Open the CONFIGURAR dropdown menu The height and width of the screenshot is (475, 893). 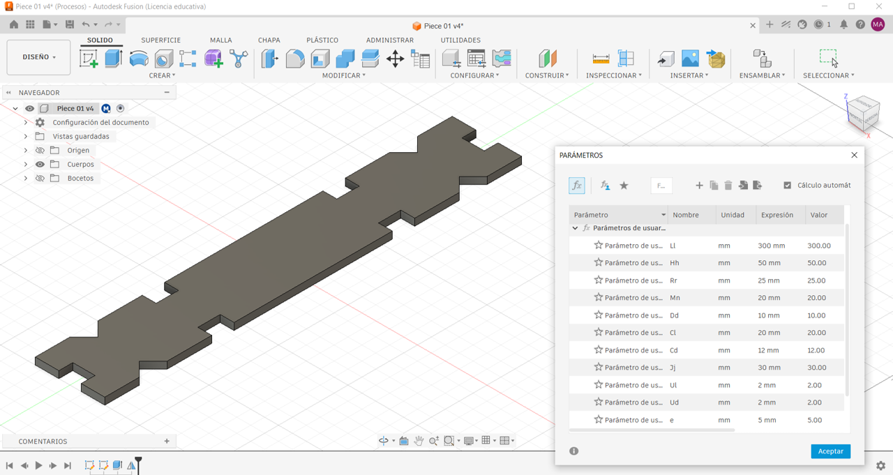(474, 75)
